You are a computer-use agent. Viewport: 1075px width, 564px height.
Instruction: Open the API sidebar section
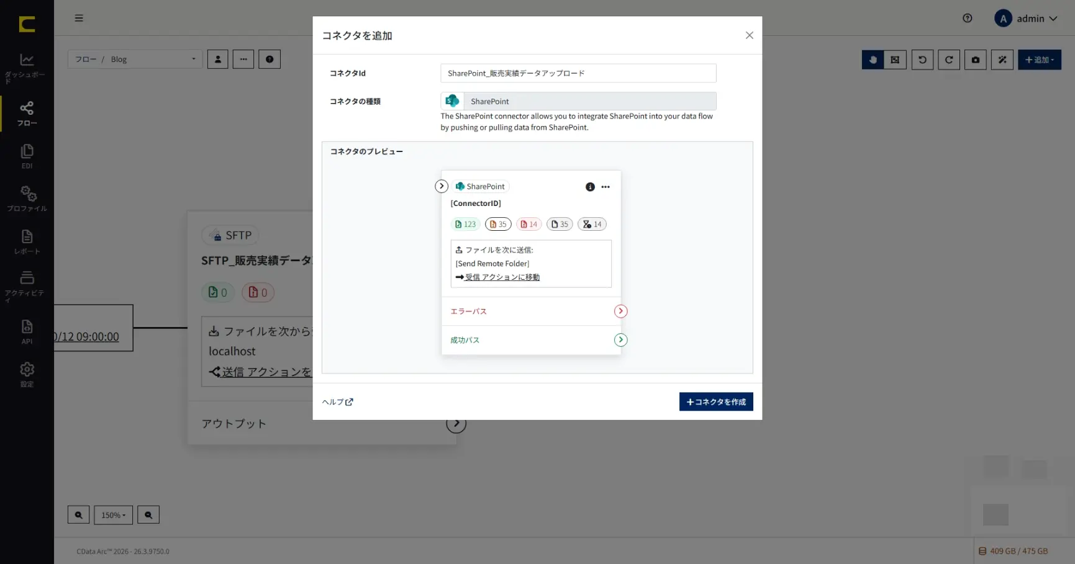coord(27,332)
